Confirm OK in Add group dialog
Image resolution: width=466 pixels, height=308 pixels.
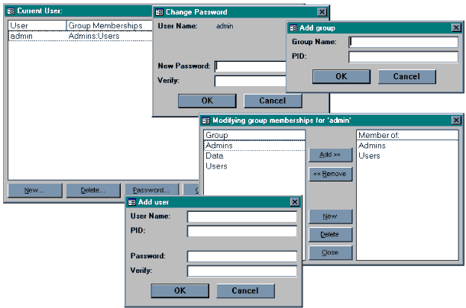(341, 76)
